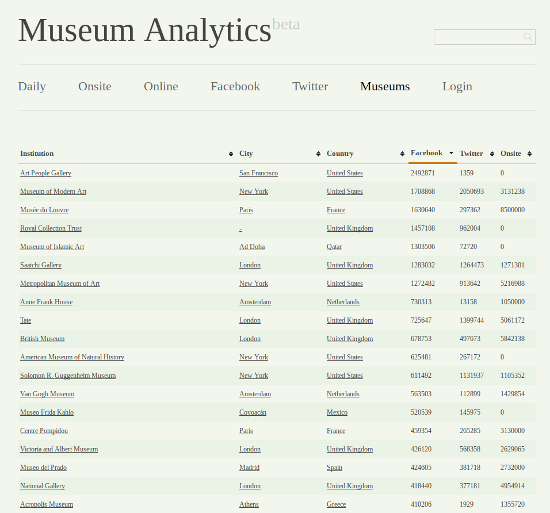Screen dimensions: 550x513
Task: Sort table by City column arrows
Action: (x=318, y=154)
